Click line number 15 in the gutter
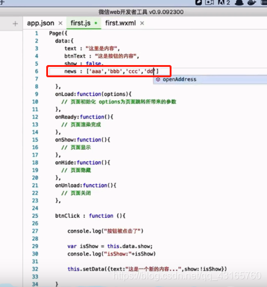Image resolution: width=267 pixels, height=287 pixels. point(35,140)
